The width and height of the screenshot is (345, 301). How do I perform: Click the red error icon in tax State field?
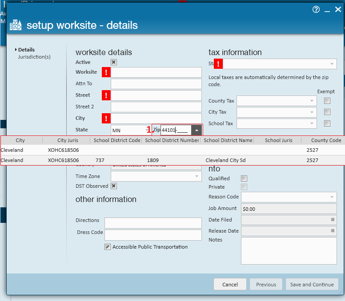[218, 64]
